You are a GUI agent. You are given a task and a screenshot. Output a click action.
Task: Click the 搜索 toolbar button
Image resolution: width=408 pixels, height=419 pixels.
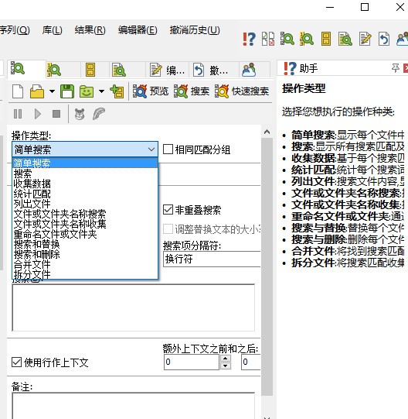click(192, 91)
